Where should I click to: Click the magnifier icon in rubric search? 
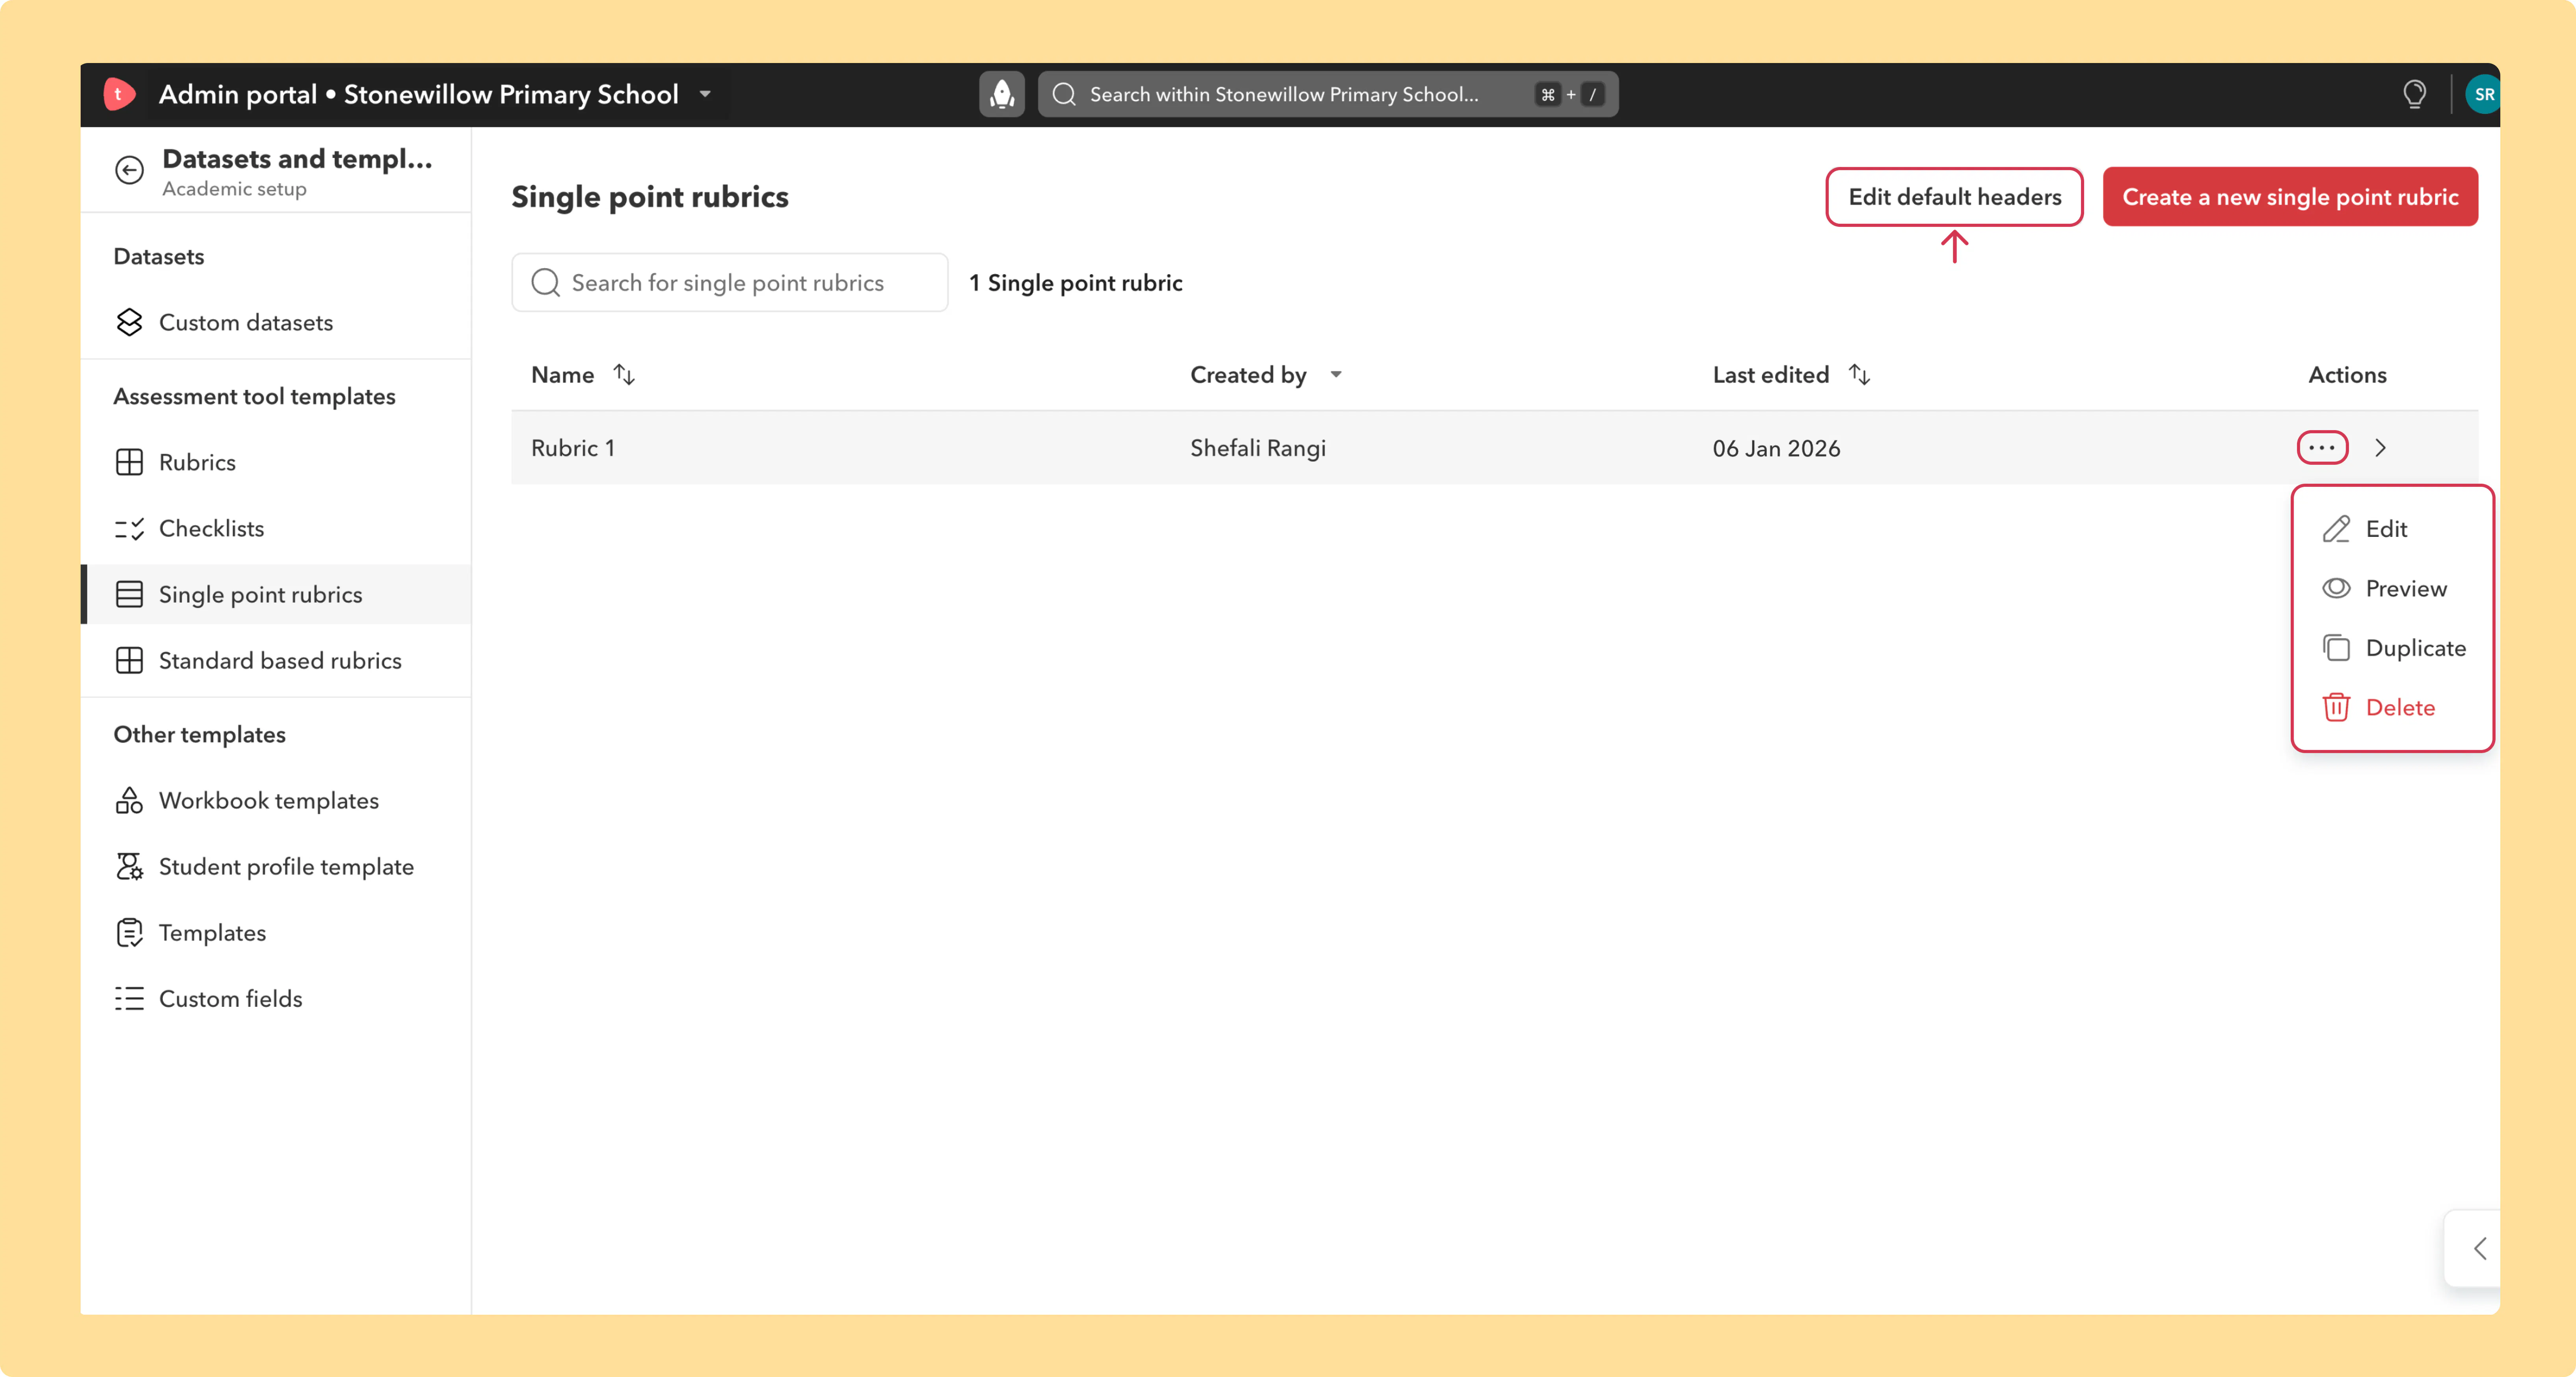coord(545,283)
